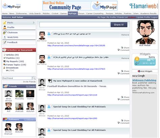Open the Forum menu item
Viewport: 160px width, 138px height.
[81, 13]
